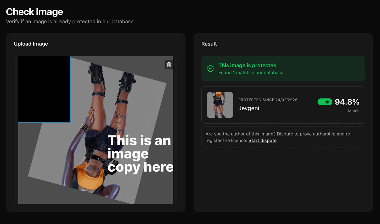Click the green High confidence badge
Screen dimensions: 380x224
click(x=325, y=102)
